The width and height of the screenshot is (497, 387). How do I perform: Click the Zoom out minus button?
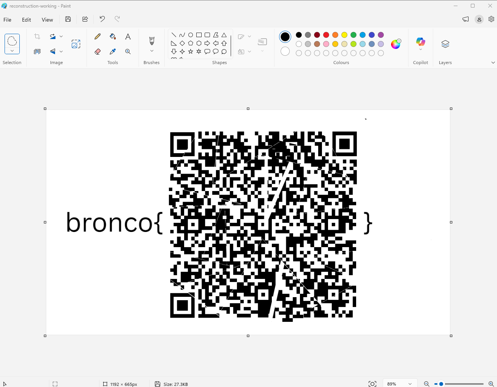tap(426, 384)
